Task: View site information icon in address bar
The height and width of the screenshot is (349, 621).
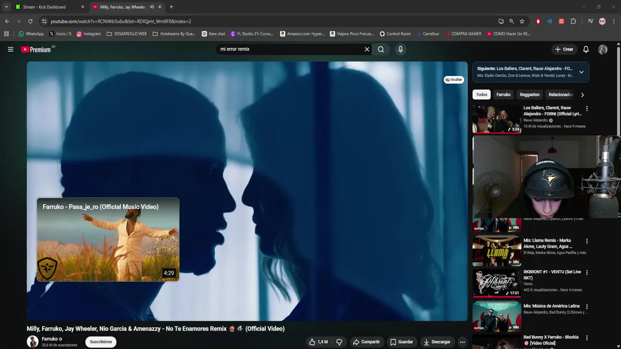Action: click(x=44, y=21)
